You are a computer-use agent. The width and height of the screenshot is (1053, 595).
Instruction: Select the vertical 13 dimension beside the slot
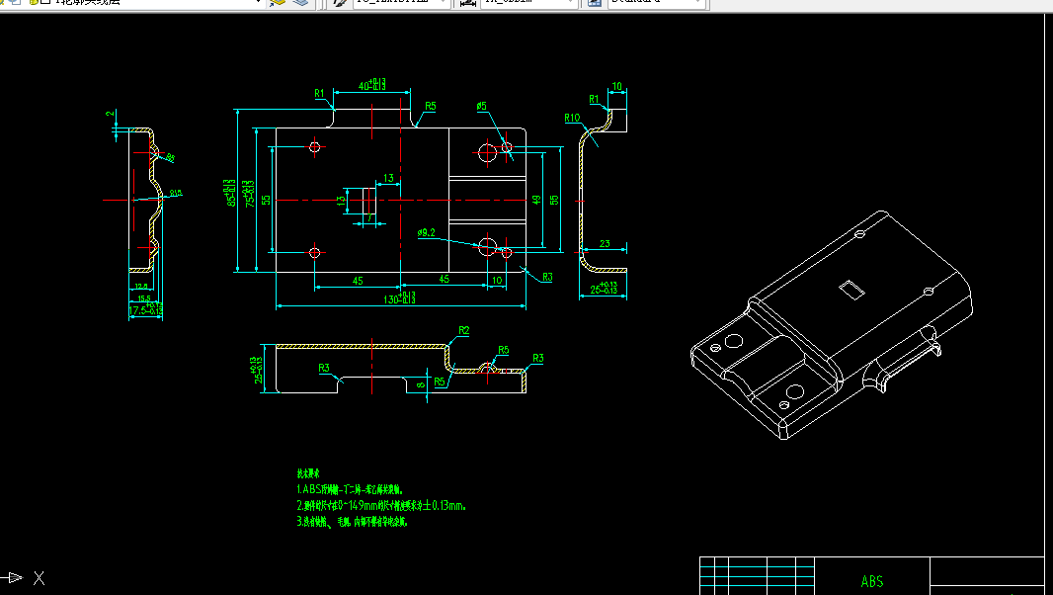tap(341, 200)
